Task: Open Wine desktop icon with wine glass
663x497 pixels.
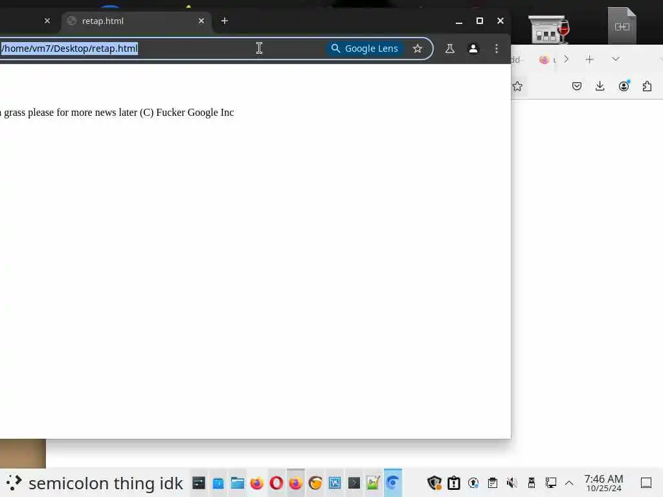Action: click(550, 29)
